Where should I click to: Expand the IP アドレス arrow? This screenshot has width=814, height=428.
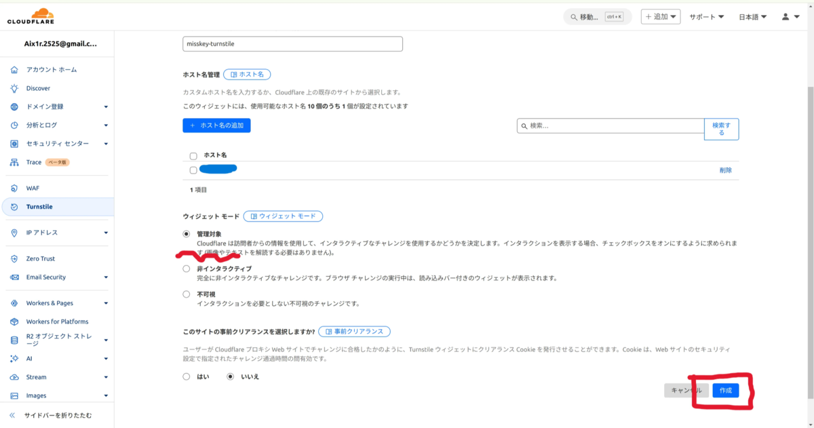(106, 233)
